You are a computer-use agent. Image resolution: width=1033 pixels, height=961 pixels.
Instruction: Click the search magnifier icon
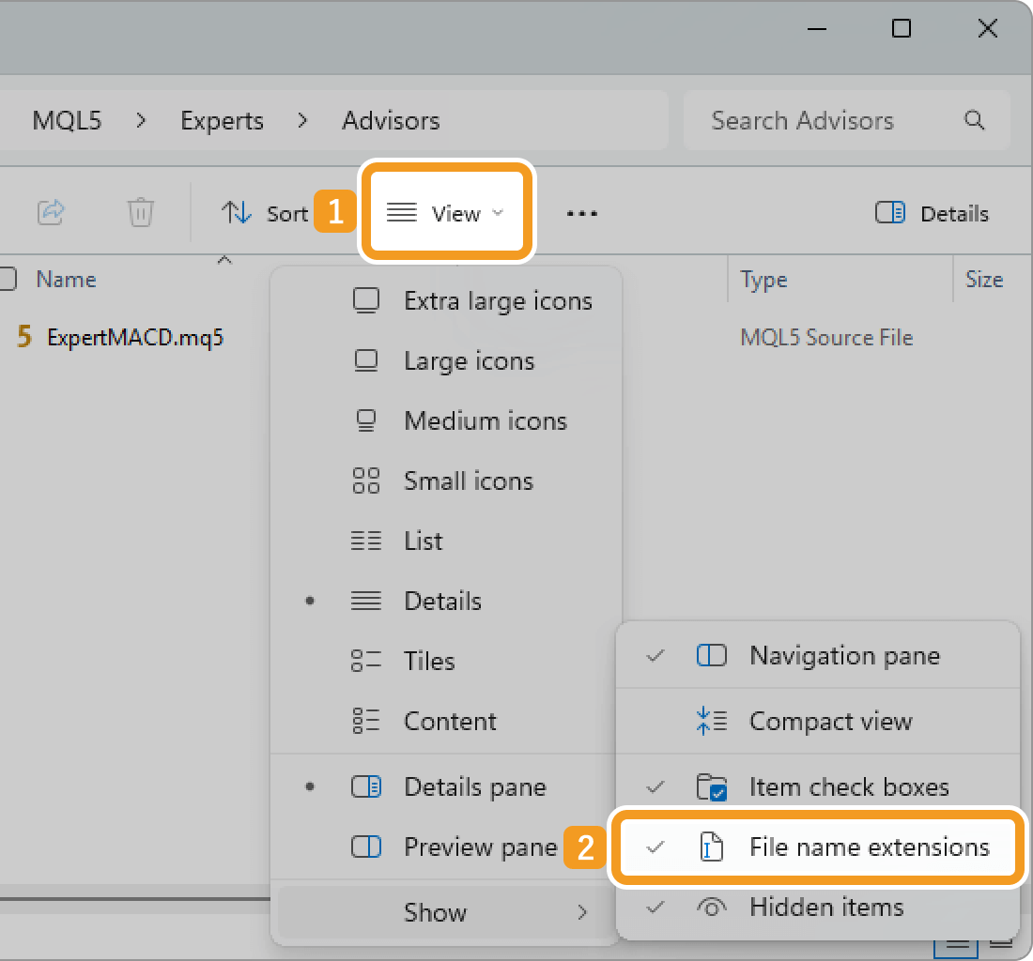974,120
